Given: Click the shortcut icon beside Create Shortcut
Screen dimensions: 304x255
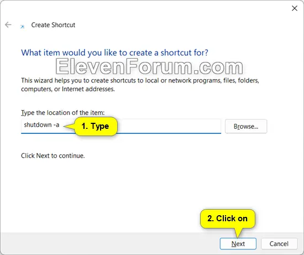Looking at the screenshot, I should point(22,27).
